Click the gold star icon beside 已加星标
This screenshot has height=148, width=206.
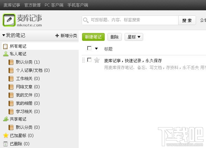click(x=6, y=135)
